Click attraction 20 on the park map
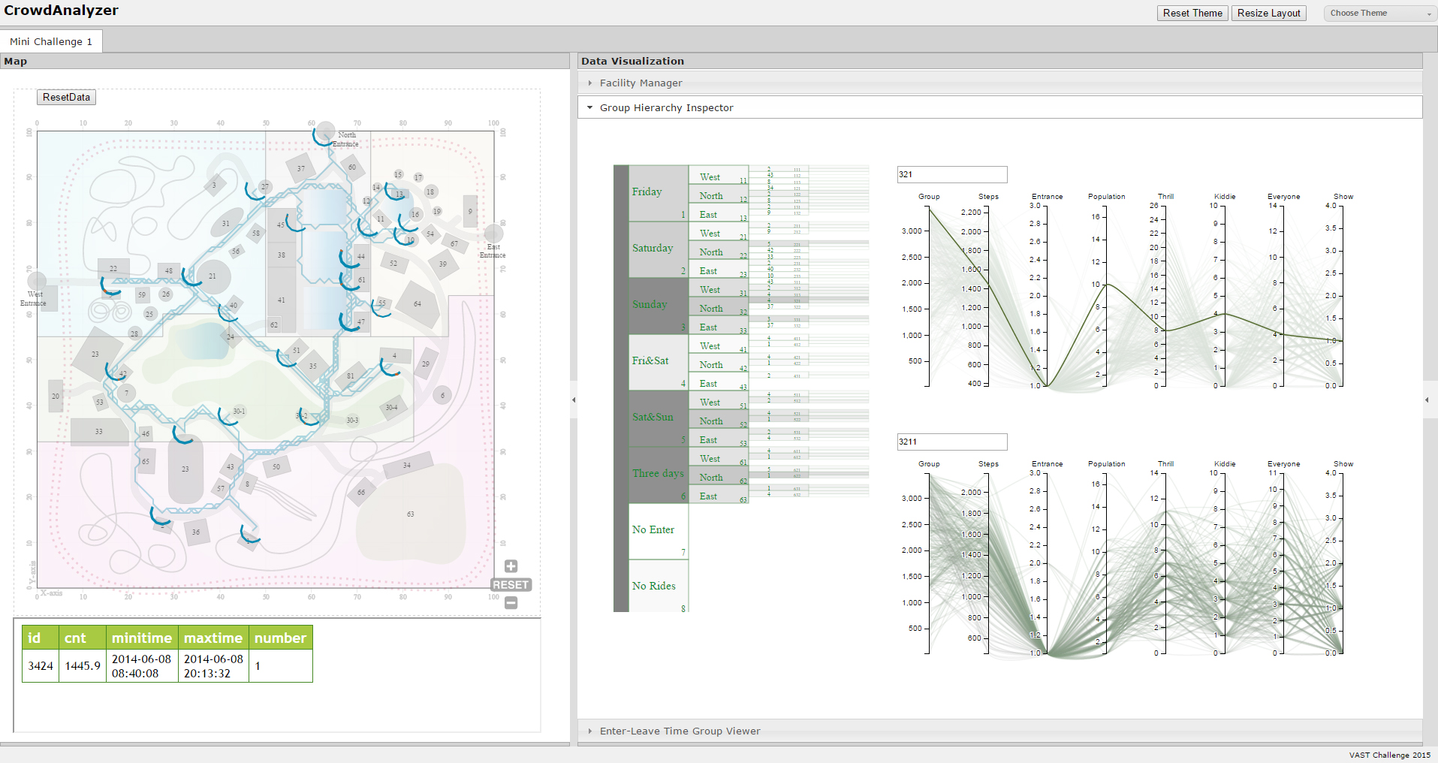 pos(56,396)
